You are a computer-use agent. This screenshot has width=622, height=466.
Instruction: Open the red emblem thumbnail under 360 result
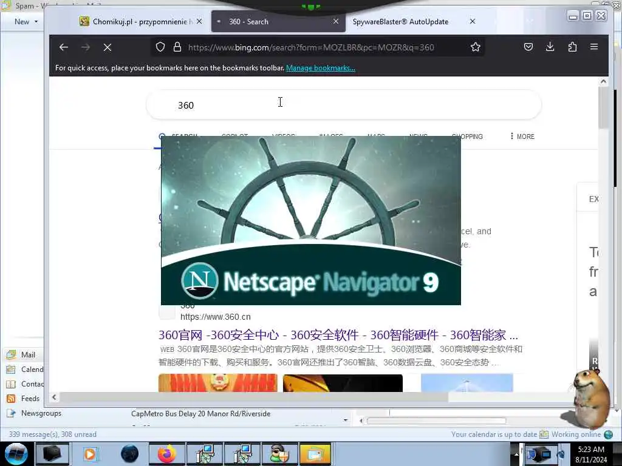click(218, 383)
